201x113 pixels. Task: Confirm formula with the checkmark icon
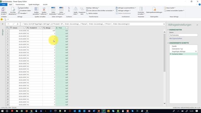point(13,24)
